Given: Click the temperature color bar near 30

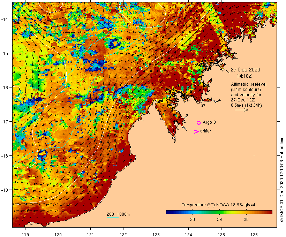Looking at the screenshot, I should click(x=246, y=212).
